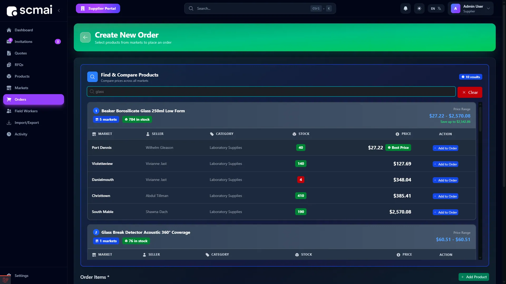Click the scmai logo
506x284 pixels.
[30, 11]
